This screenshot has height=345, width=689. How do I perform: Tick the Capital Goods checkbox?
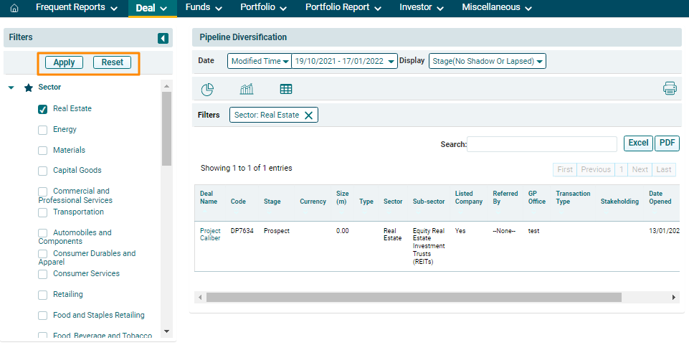coord(42,171)
